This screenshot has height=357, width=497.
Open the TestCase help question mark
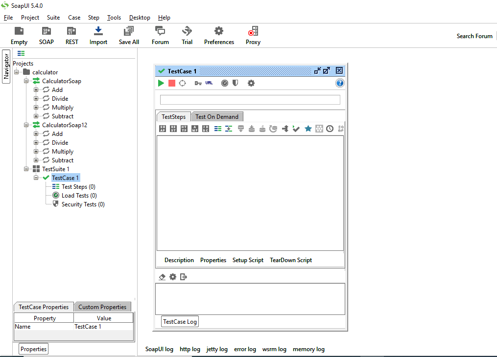click(340, 83)
